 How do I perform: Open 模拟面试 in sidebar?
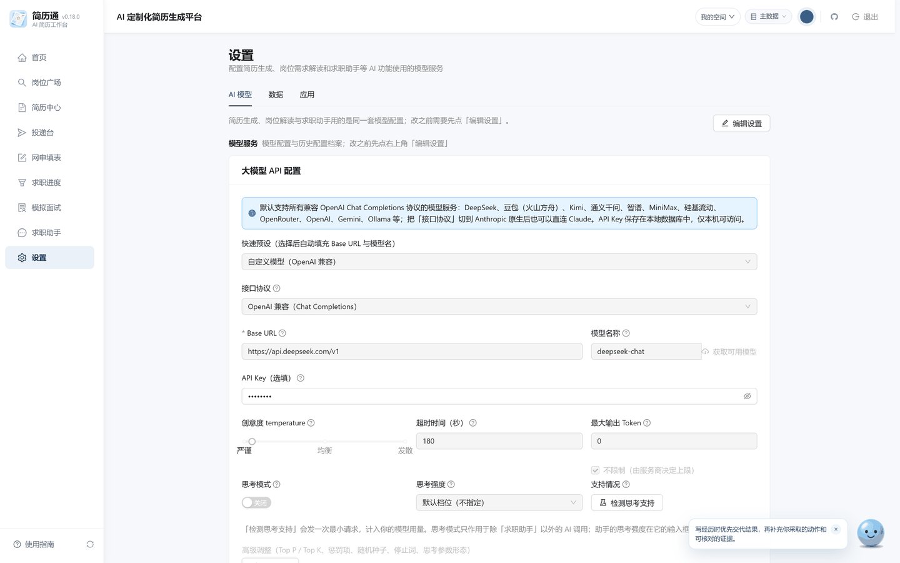click(50, 208)
